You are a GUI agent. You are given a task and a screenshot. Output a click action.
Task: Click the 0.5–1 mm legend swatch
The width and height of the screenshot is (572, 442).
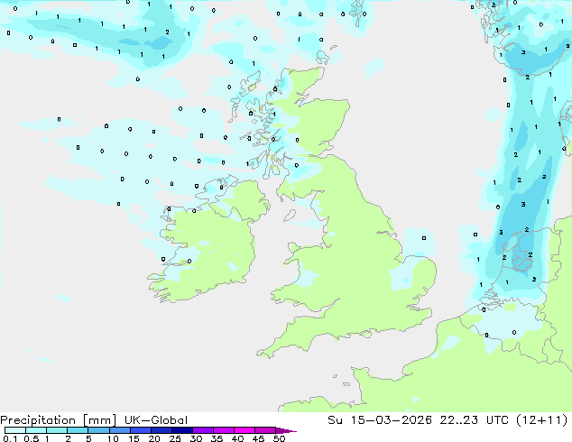click(36, 430)
